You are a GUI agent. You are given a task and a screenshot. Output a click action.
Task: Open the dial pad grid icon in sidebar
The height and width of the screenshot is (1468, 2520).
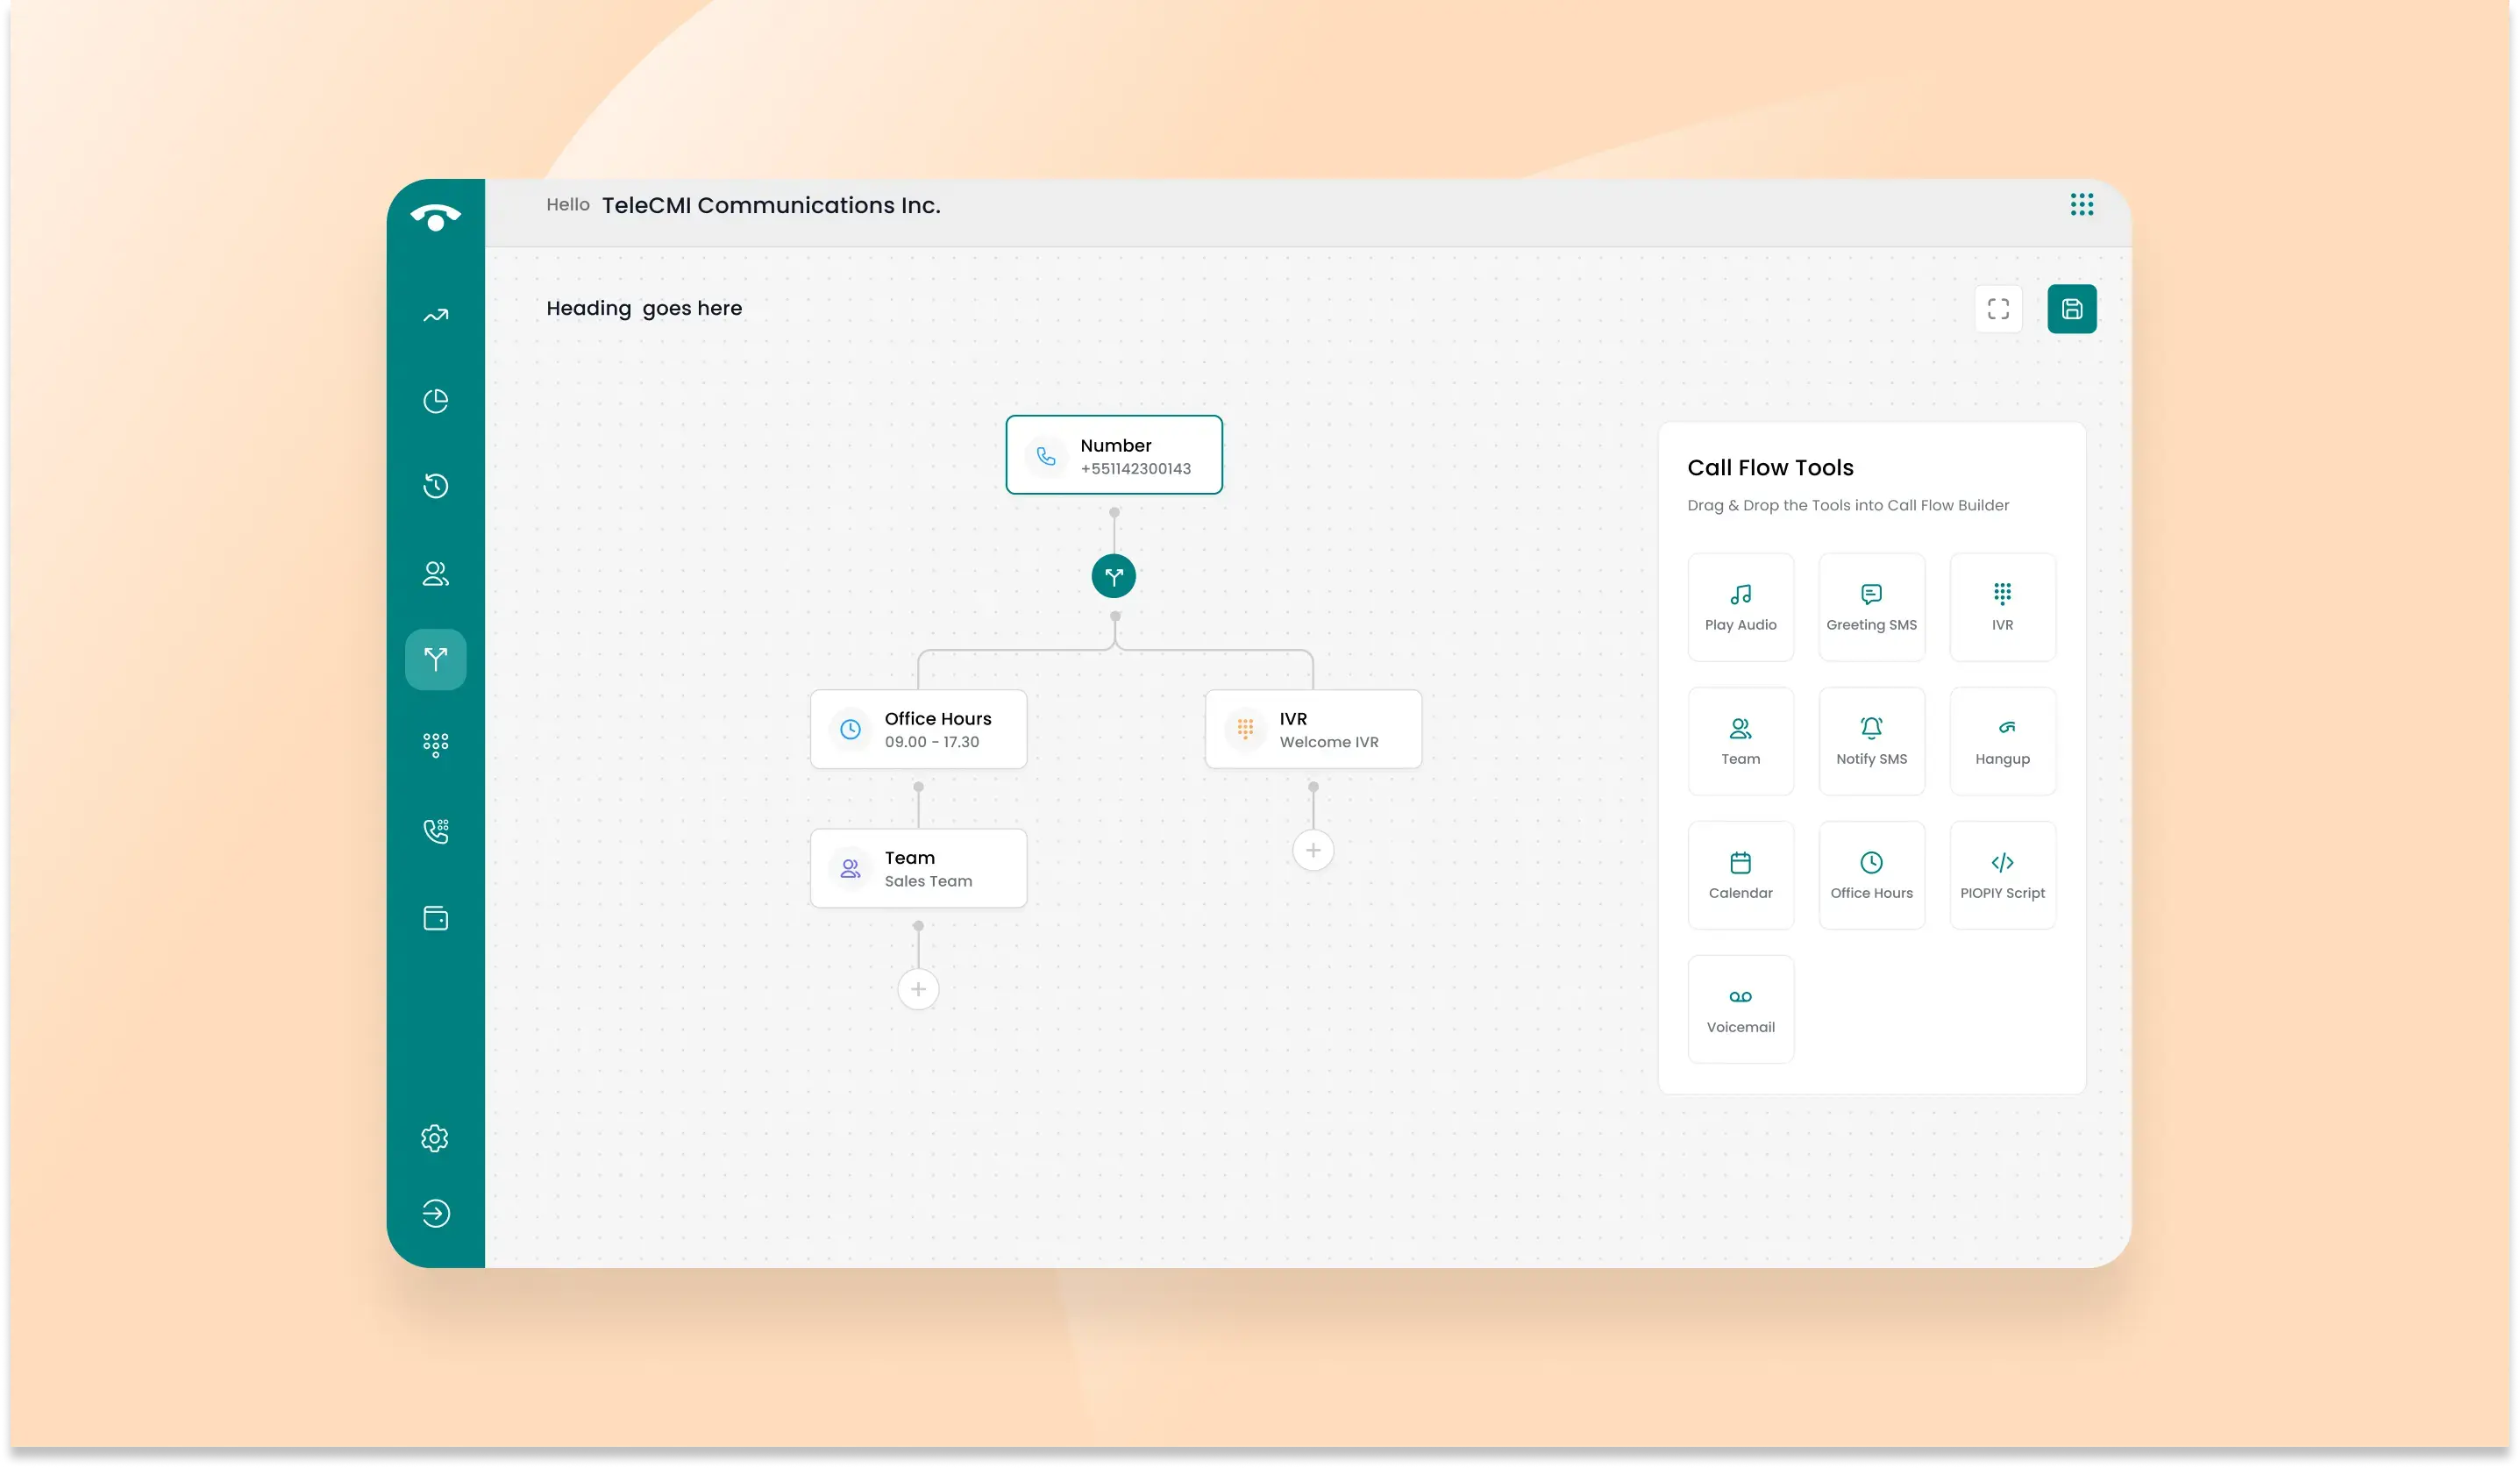pos(435,745)
